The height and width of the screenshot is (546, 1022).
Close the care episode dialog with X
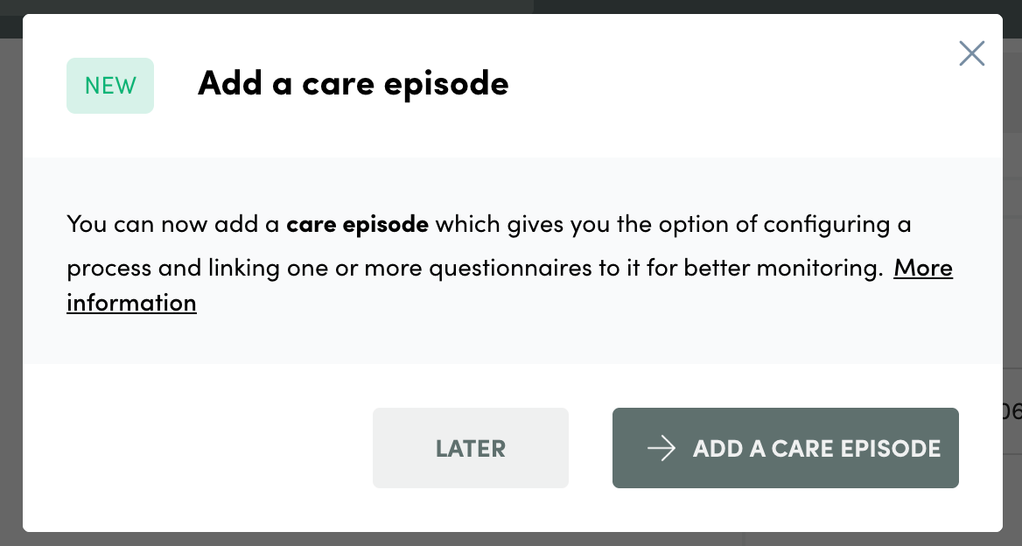(x=971, y=53)
